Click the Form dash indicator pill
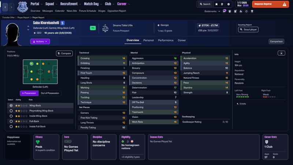Screen dimensions: 293x165 click(x=68, y=142)
